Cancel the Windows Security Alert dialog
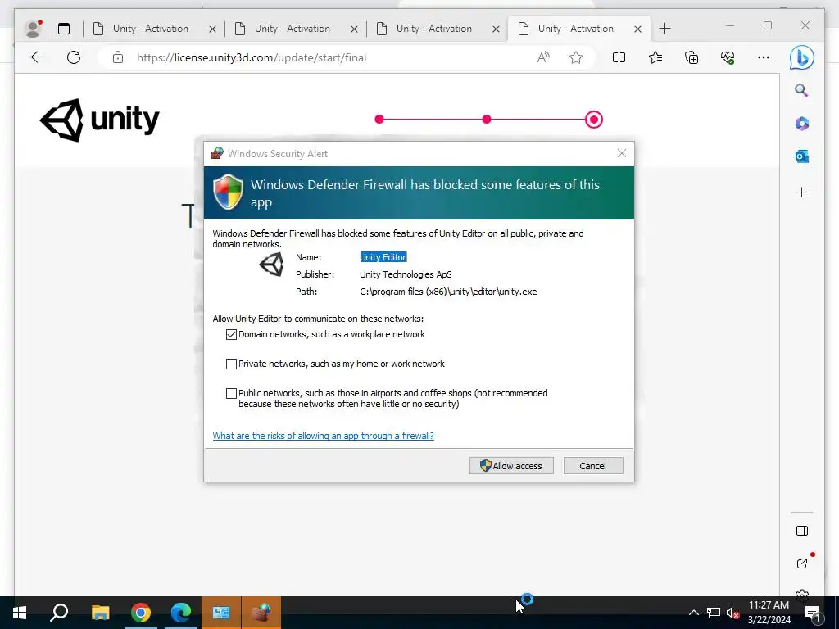 [x=593, y=466]
